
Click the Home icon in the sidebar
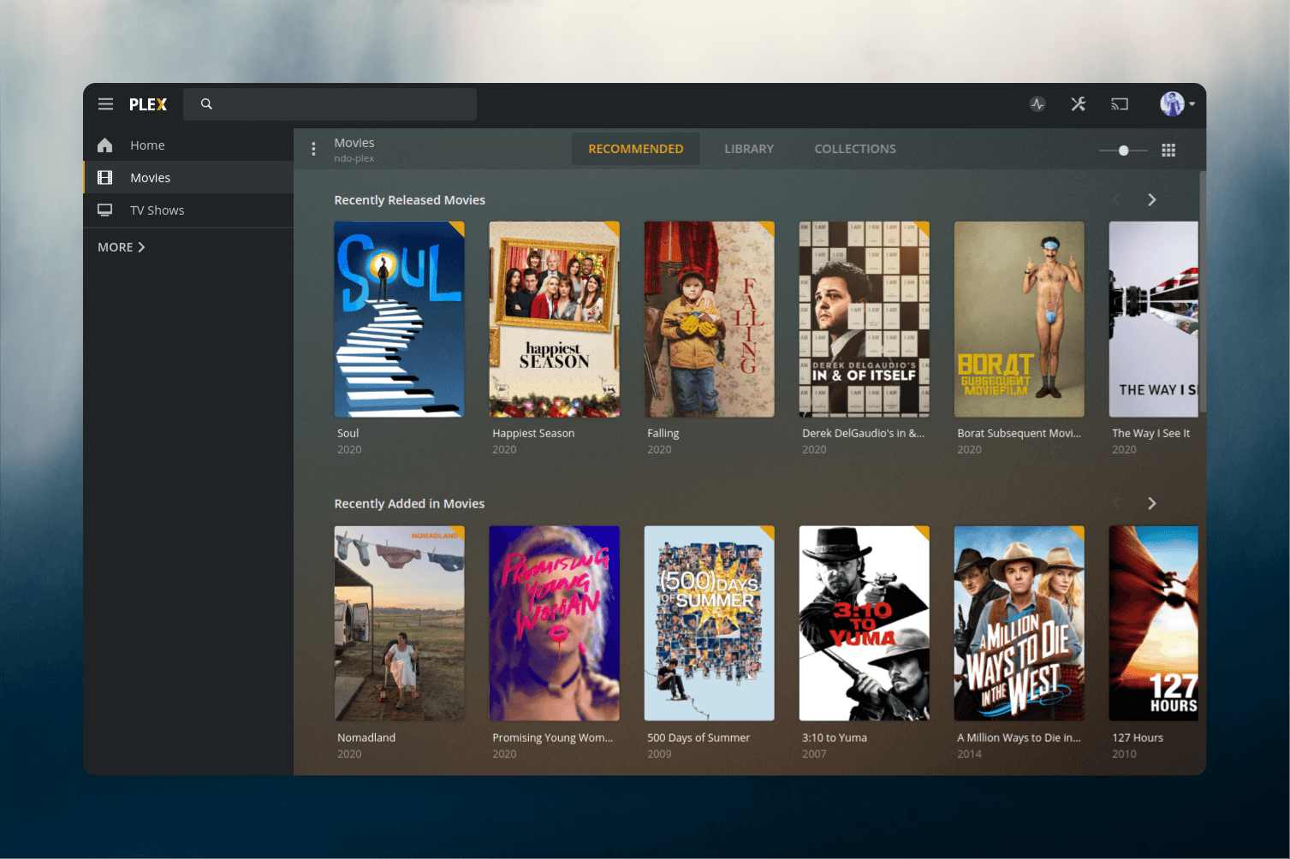point(104,145)
